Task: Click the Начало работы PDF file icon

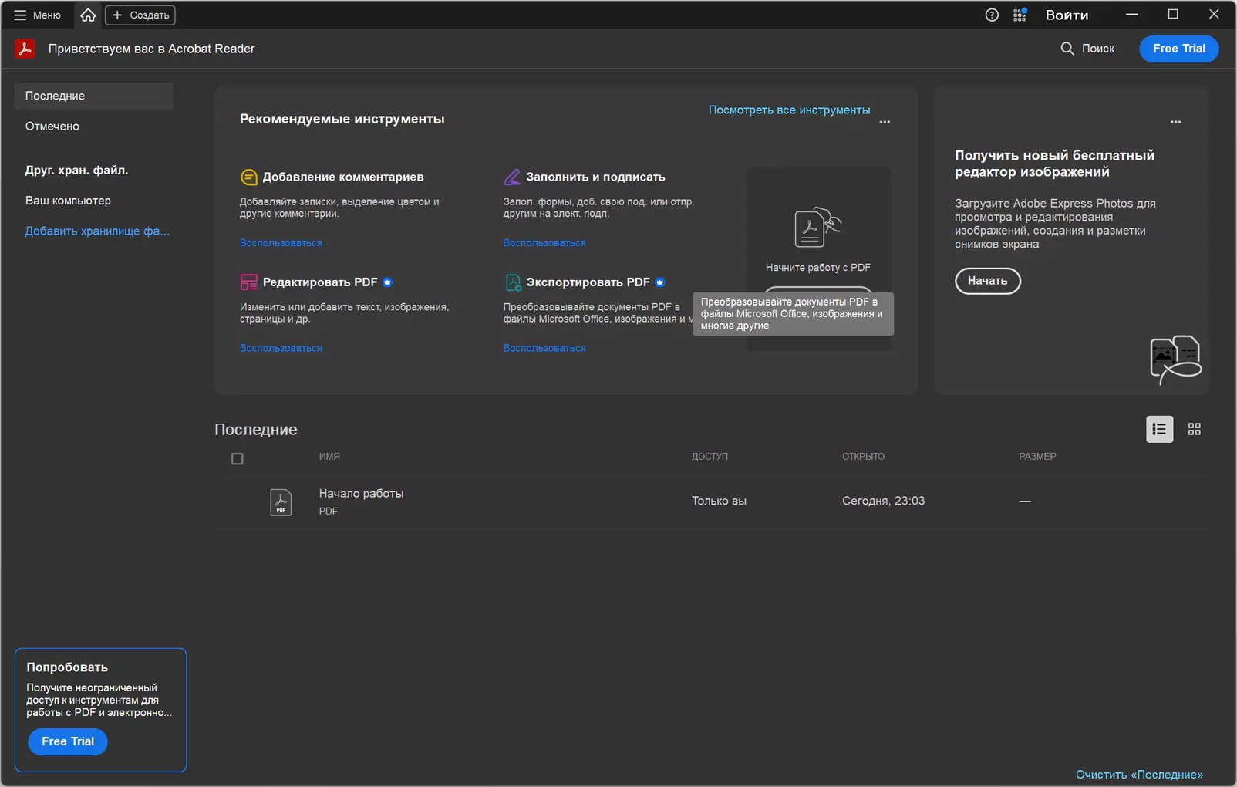Action: click(x=281, y=502)
